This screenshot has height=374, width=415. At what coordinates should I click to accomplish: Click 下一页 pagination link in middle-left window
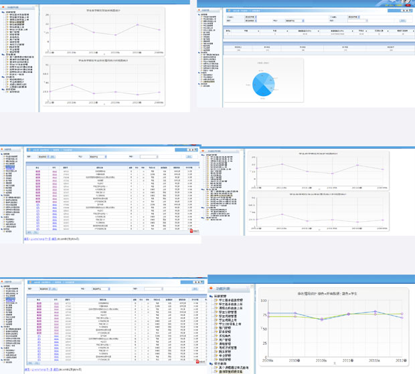click(48, 239)
